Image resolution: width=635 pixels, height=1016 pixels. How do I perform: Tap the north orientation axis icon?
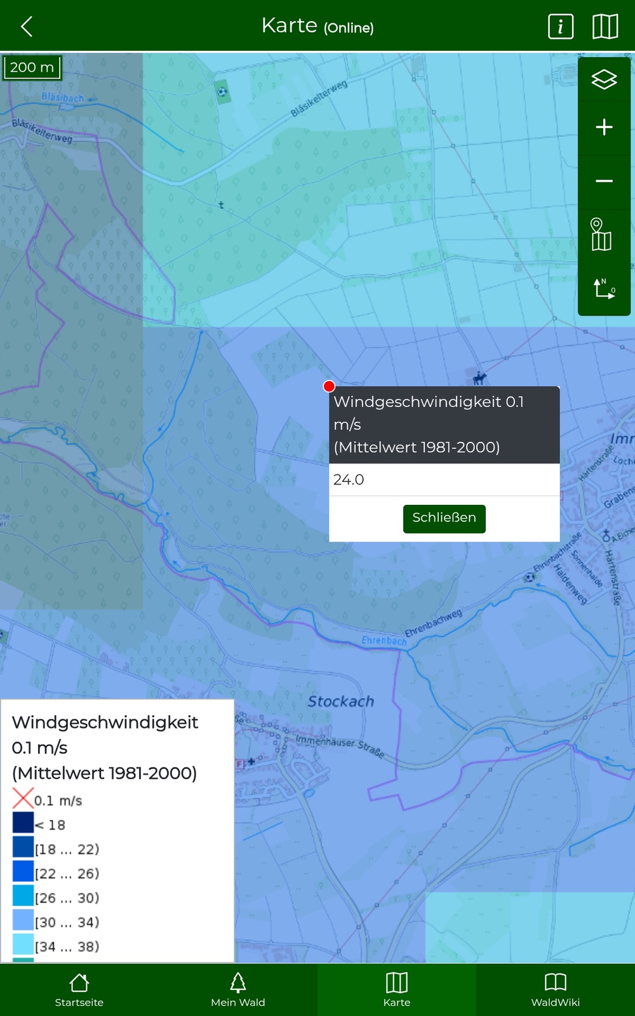[x=604, y=288]
